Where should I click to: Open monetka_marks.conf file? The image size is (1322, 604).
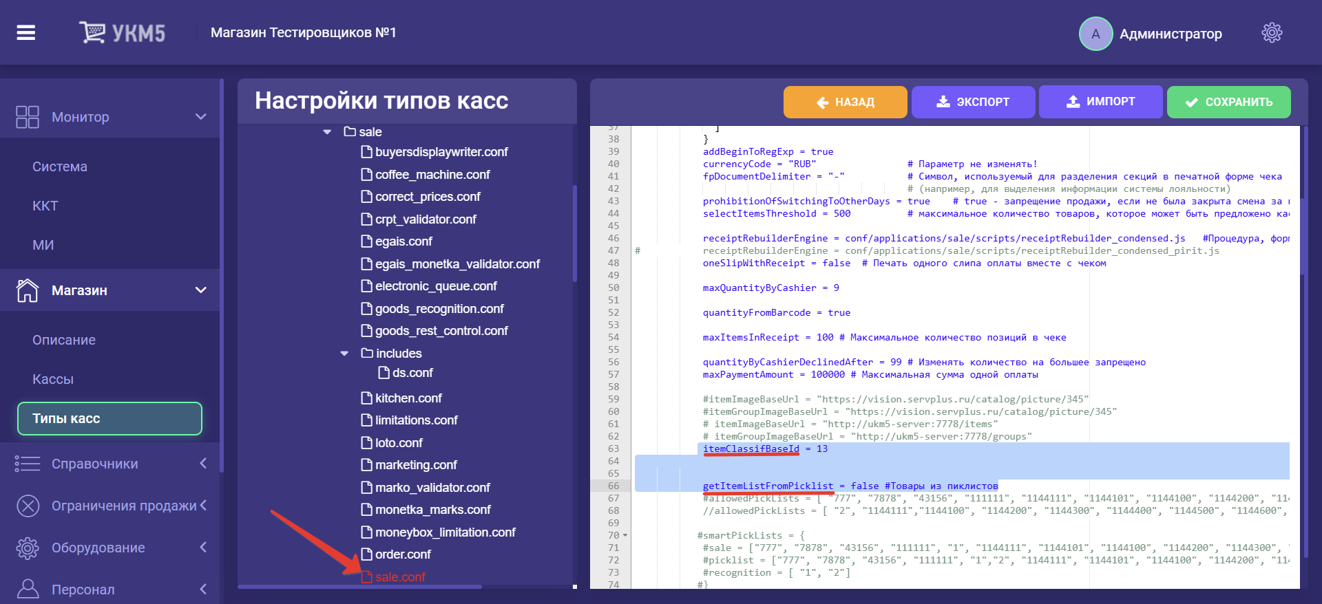pos(433,509)
